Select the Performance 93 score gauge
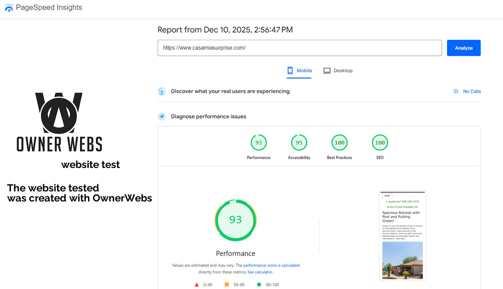The width and height of the screenshot is (503, 289). coord(259,143)
